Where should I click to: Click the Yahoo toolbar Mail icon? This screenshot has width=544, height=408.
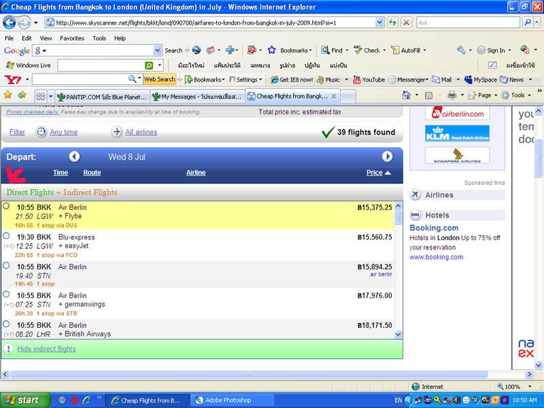(436, 80)
